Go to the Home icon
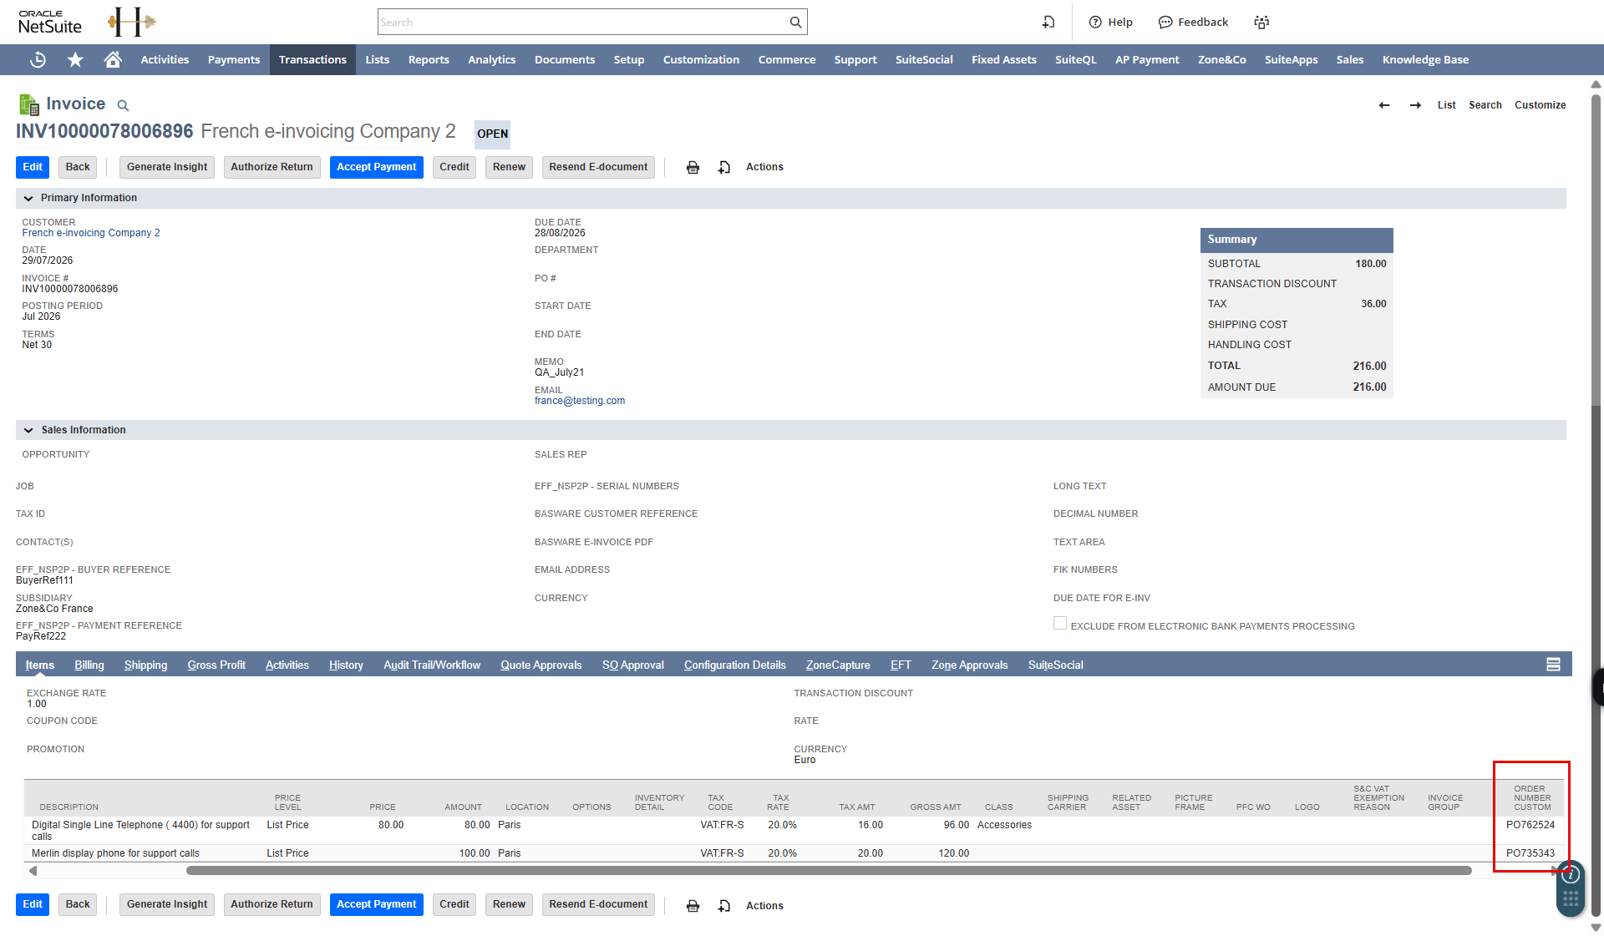The height and width of the screenshot is (936, 1604). [113, 59]
